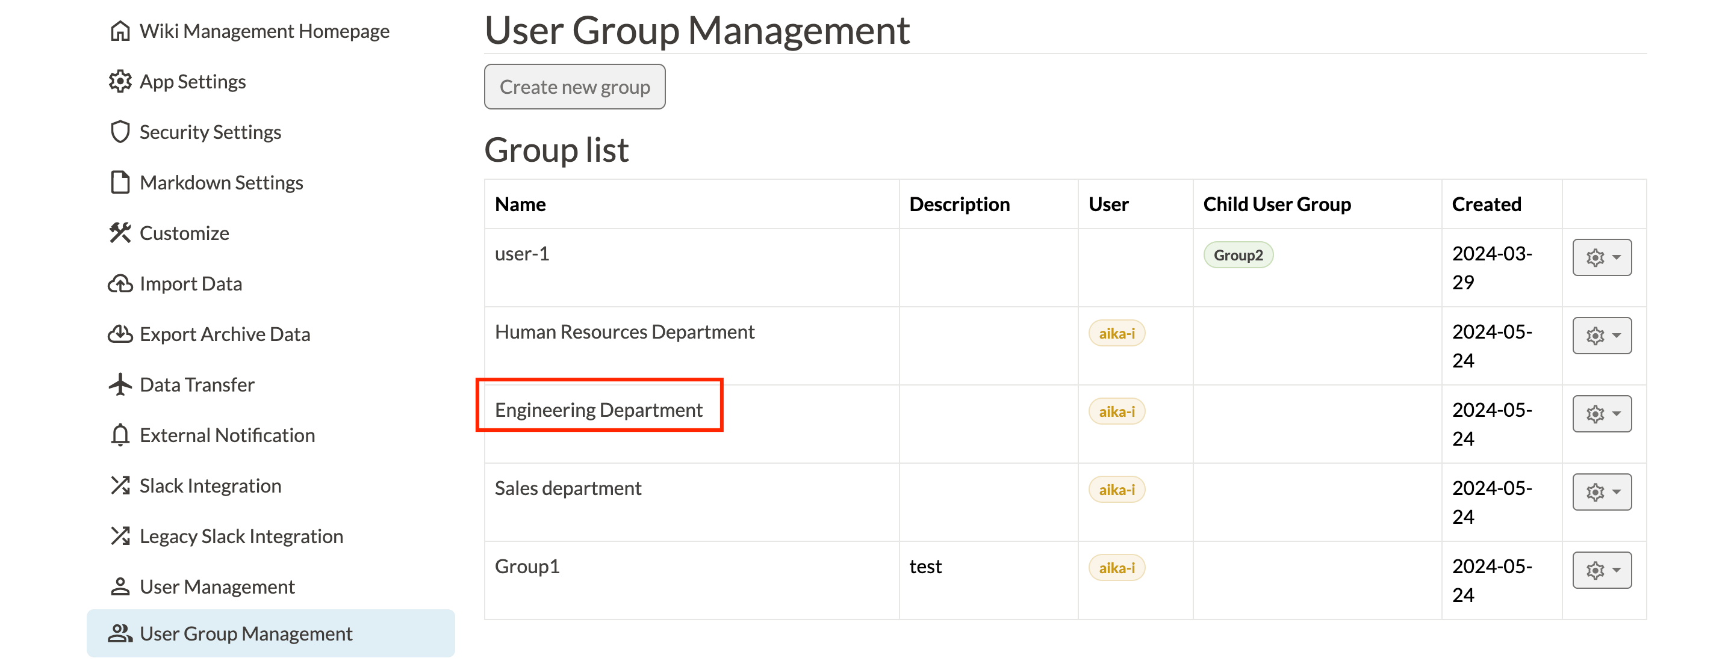Image resolution: width=1734 pixels, height=664 pixels.
Task: Click the bell icon for External Notification
Action: [120, 435]
